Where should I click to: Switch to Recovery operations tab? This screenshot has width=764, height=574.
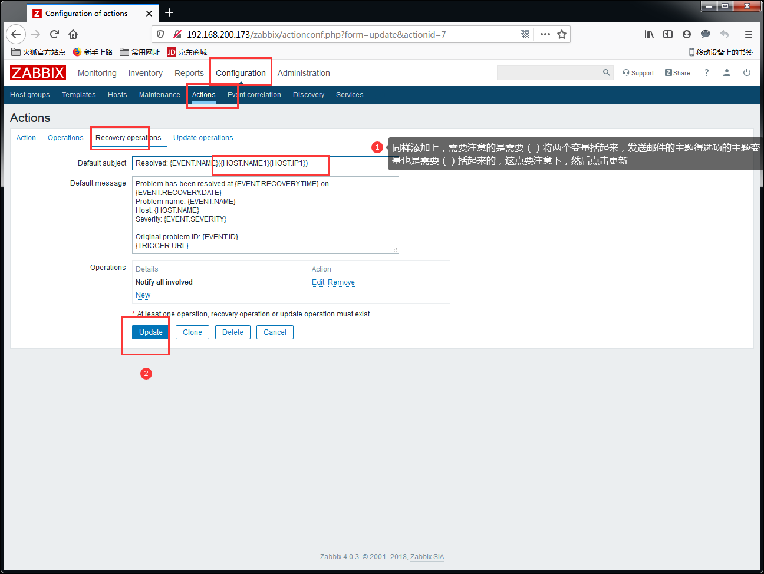(129, 138)
